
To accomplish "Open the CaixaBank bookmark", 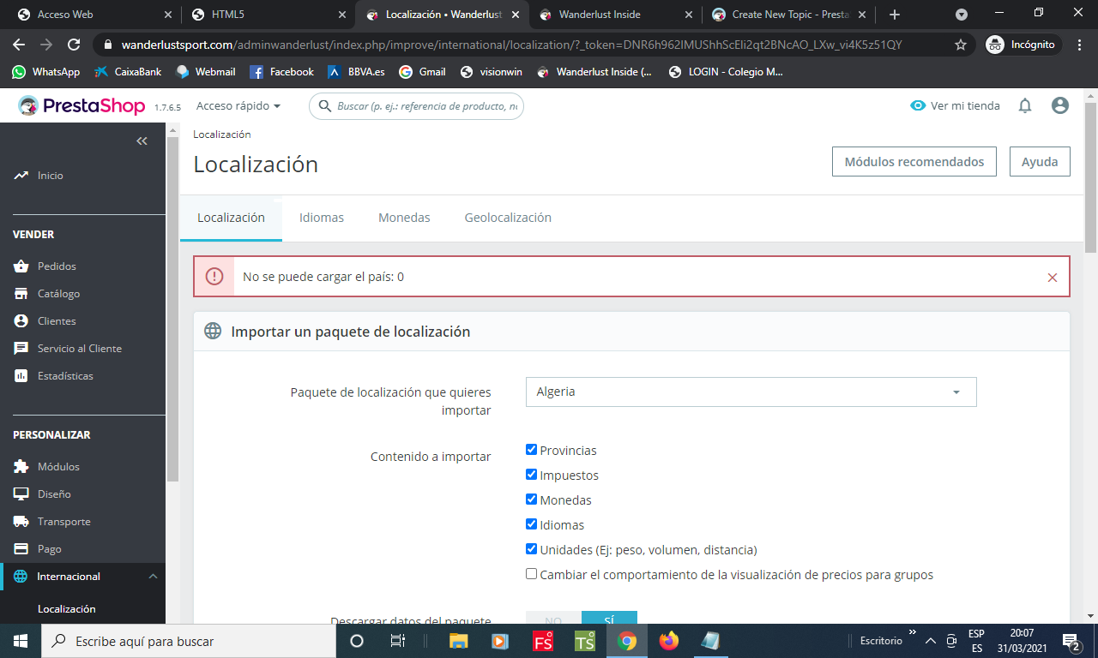I will (128, 72).
